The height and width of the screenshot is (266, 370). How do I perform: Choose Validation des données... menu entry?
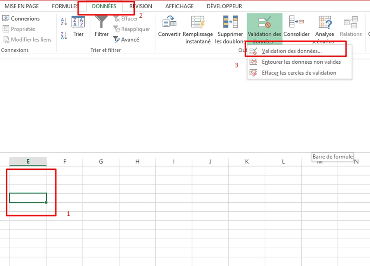[x=291, y=51]
